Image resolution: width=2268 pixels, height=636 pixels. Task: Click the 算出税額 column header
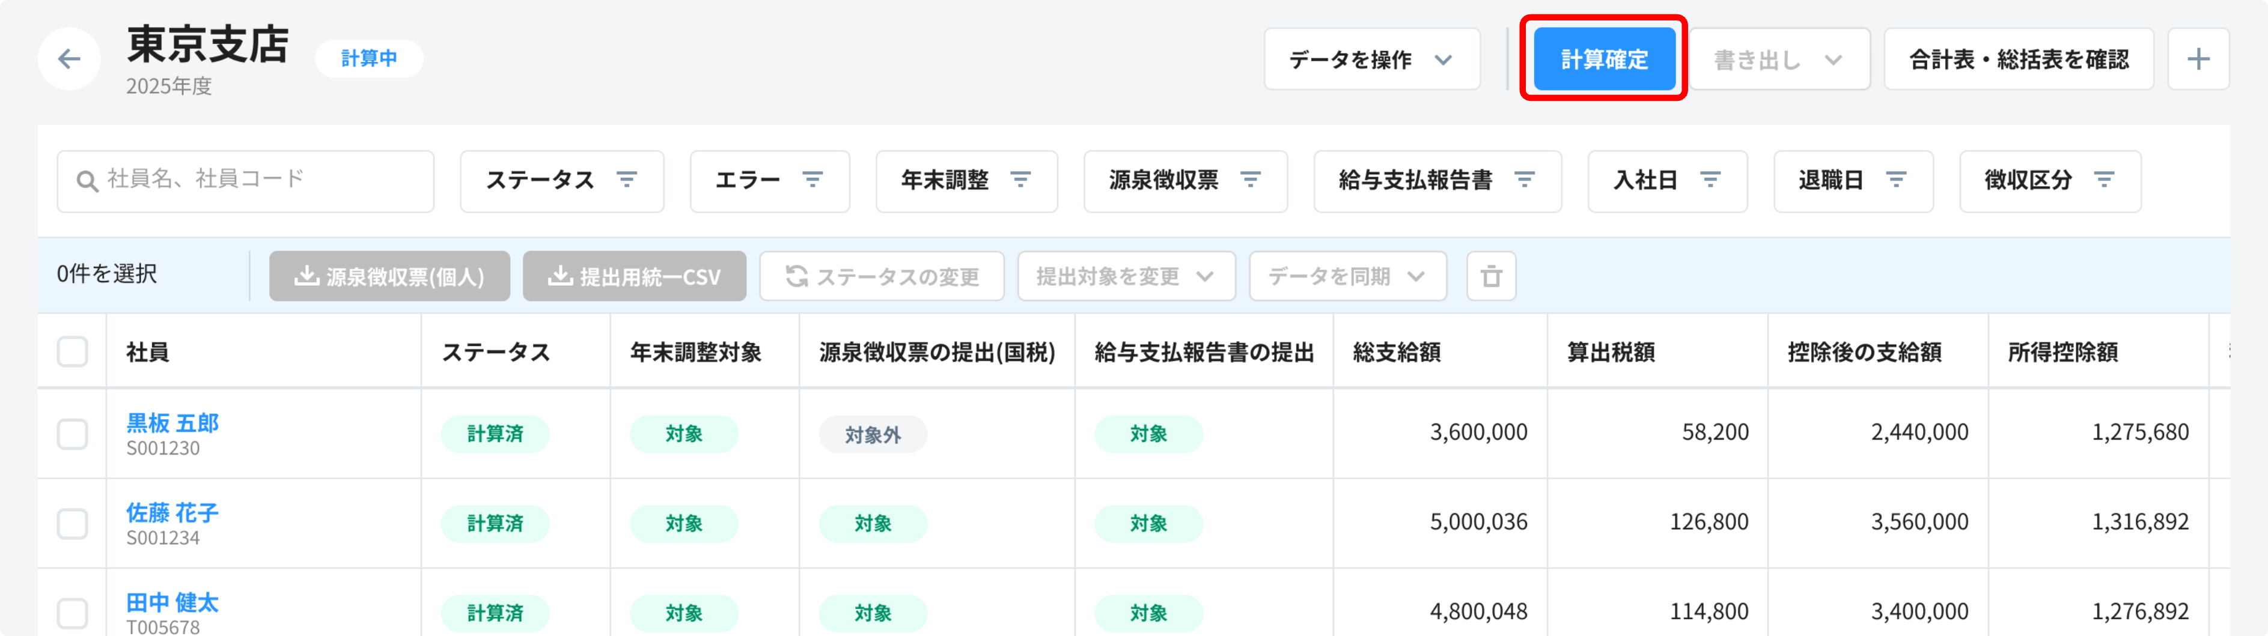pyautogui.click(x=1611, y=352)
